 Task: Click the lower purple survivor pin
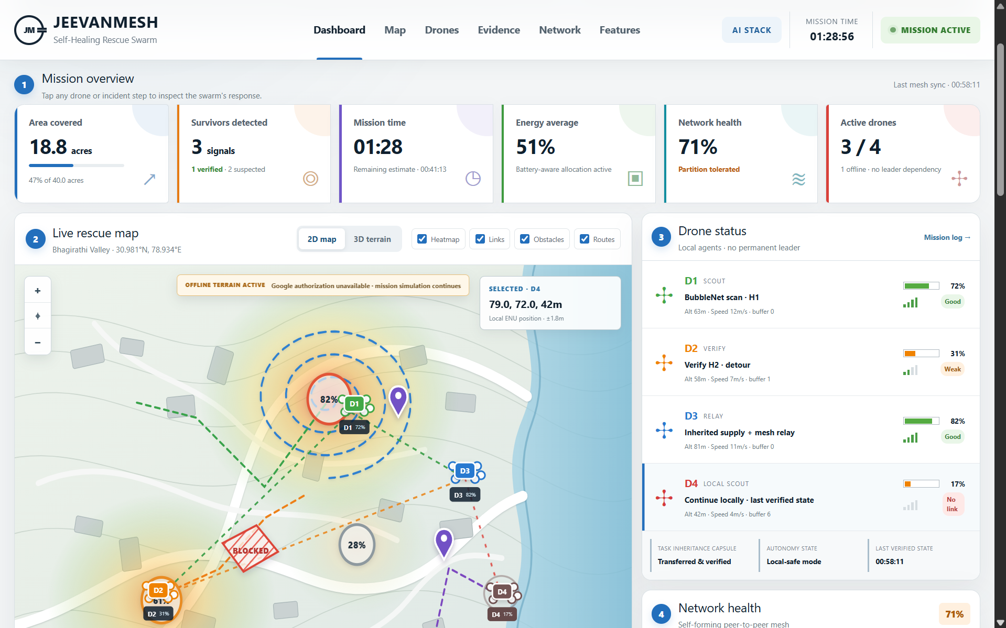click(444, 543)
